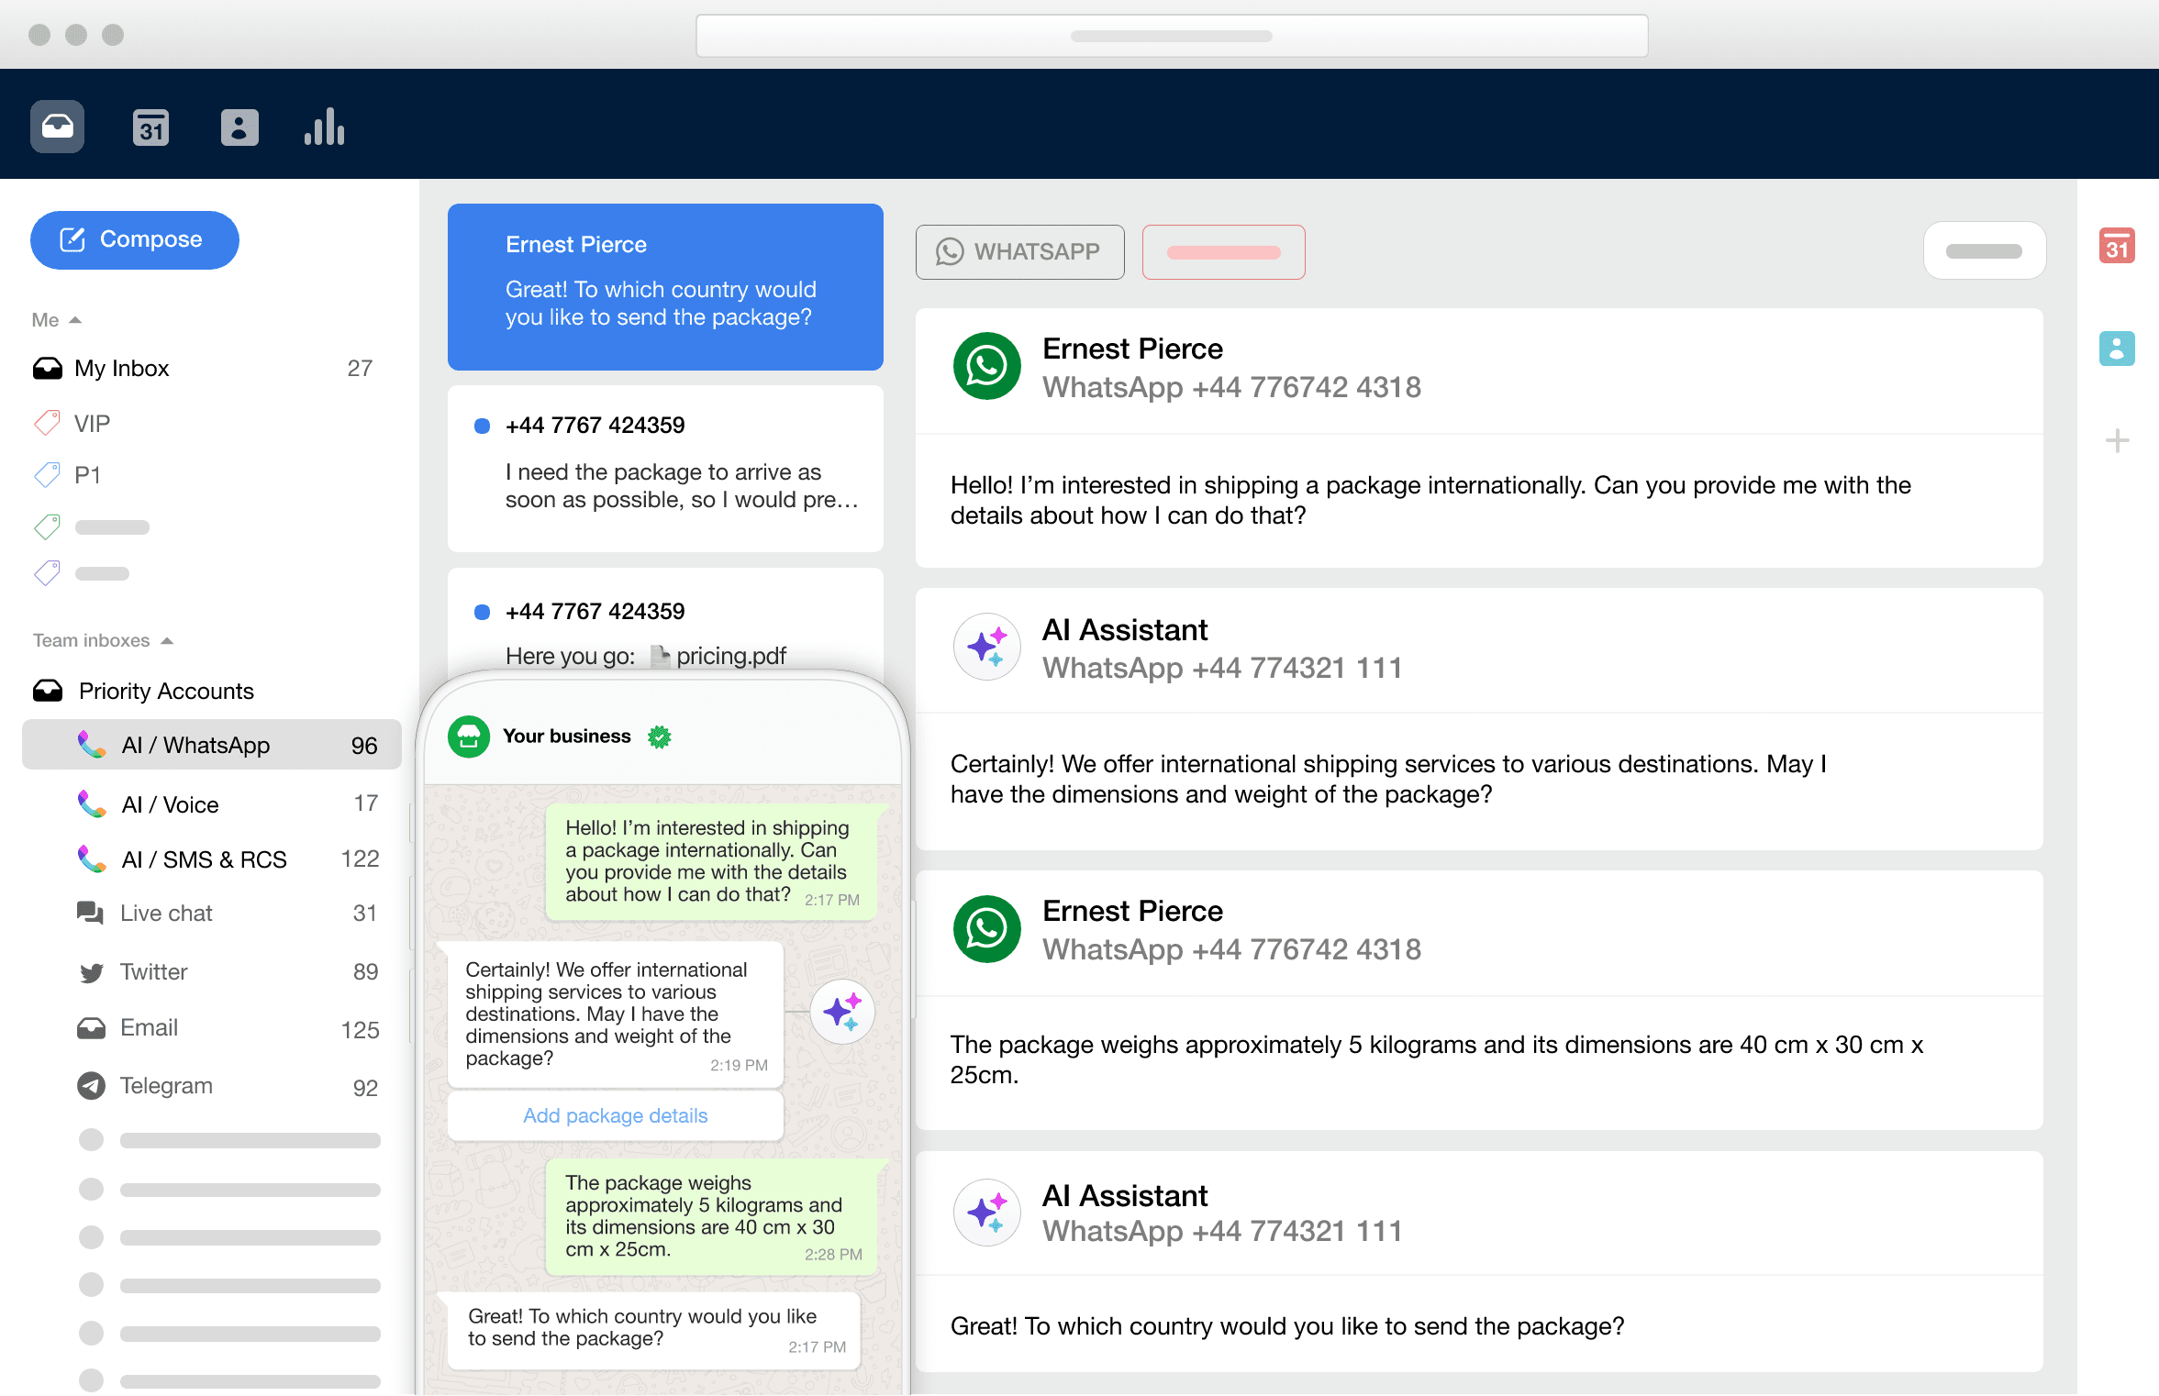Viewport: 2159px width, 1396px height.
Task: Click the Ernest Pierce WhatsApp avatar
Action: point(985,365)
